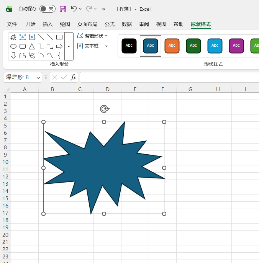Select the explosion shape in gallery
Image resolution: width=259 pixels, height=263 pixels.
point(13,37)
